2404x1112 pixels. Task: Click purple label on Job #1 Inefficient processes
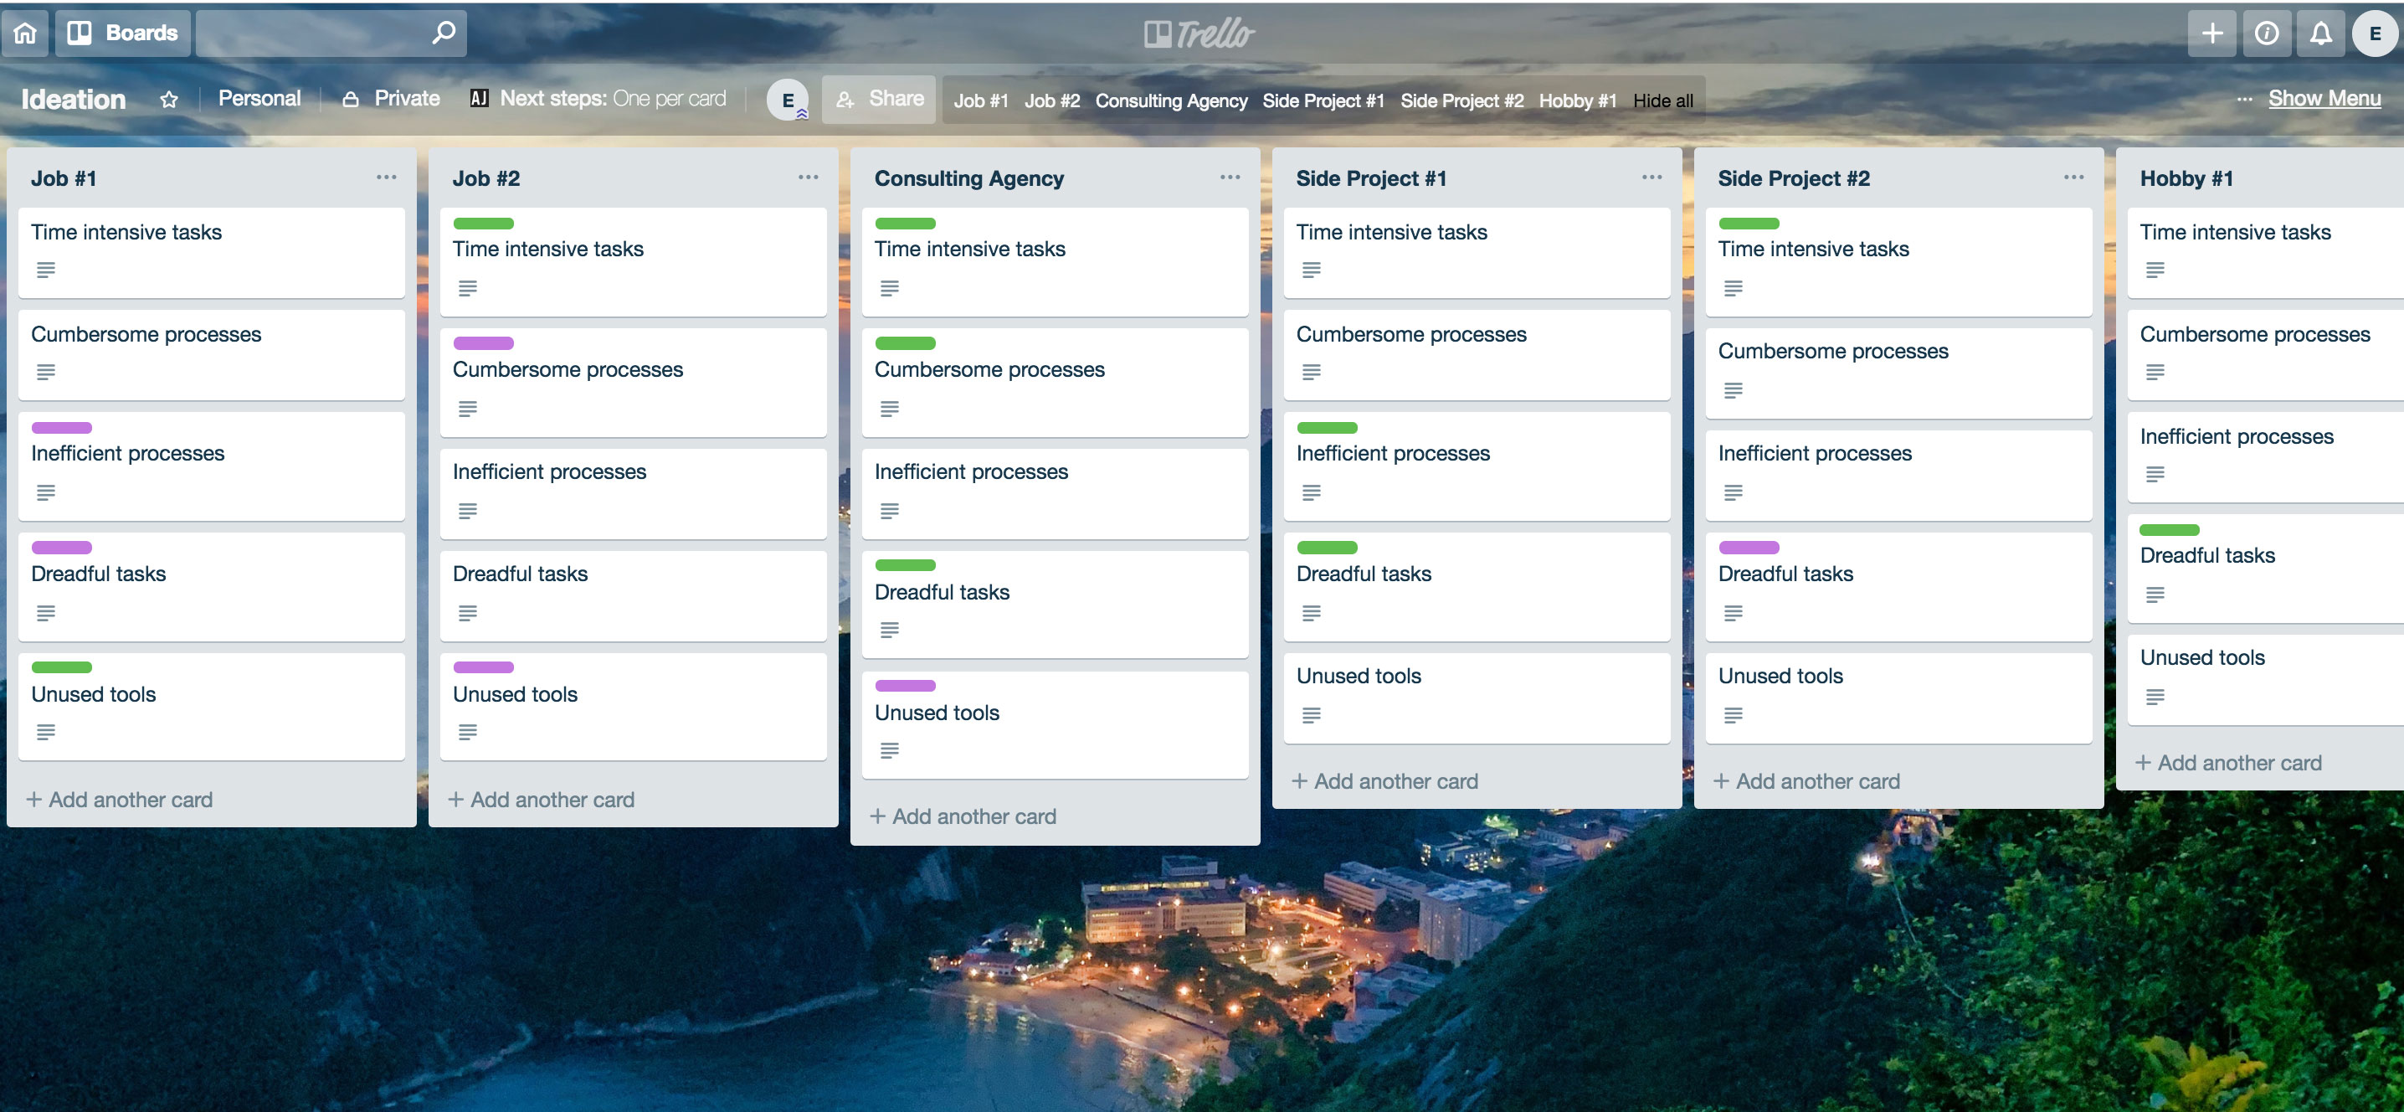pos(62,428)
